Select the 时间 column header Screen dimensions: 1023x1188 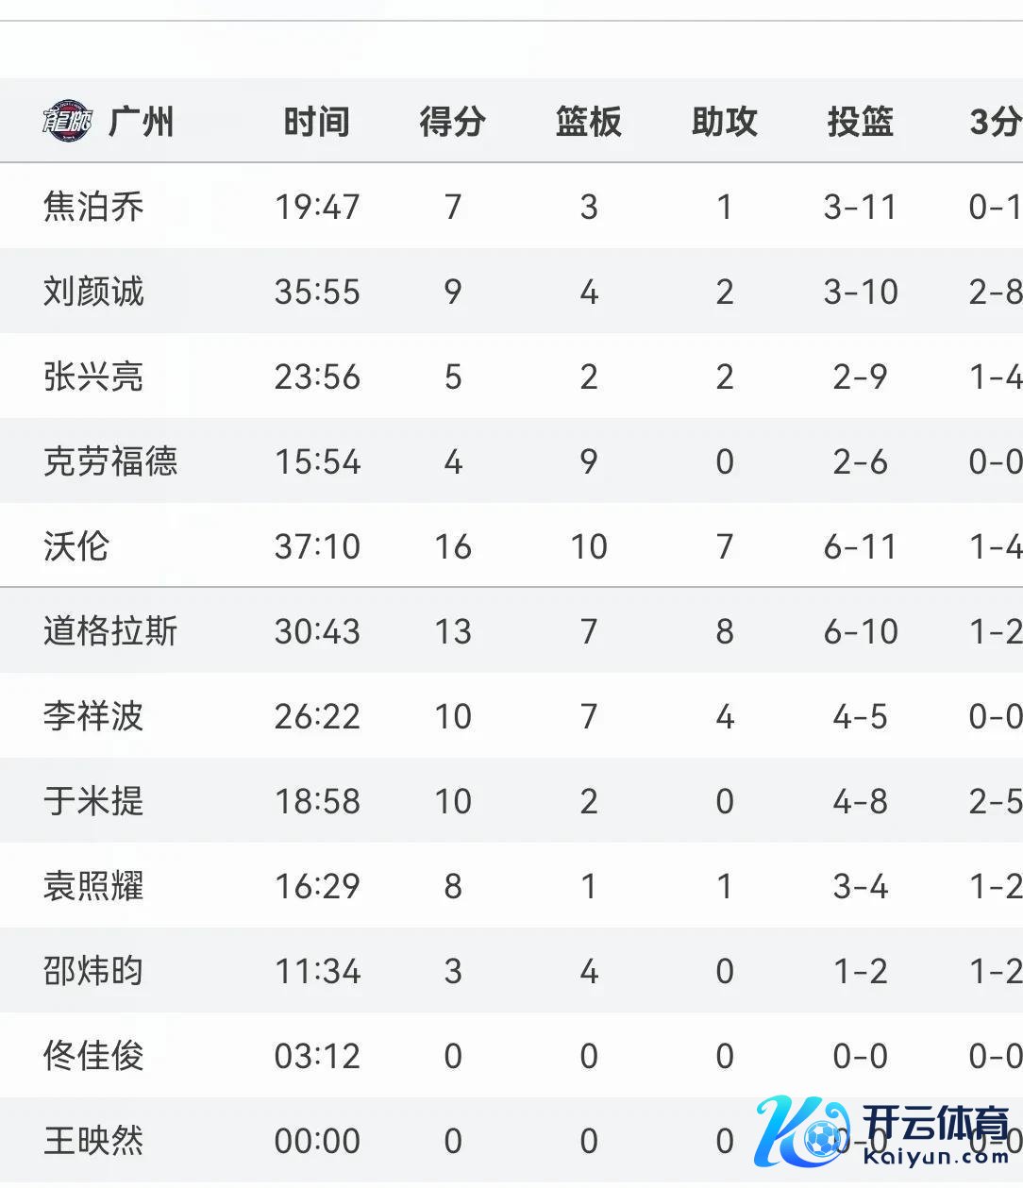pos(316,122)
